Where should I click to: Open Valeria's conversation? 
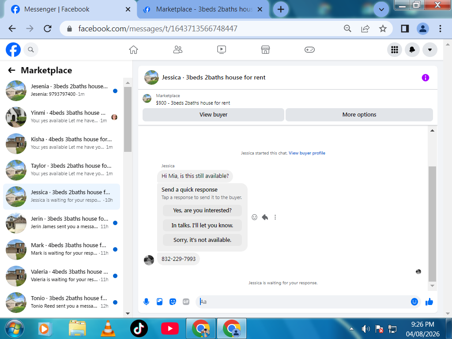[x=61, y=276]
